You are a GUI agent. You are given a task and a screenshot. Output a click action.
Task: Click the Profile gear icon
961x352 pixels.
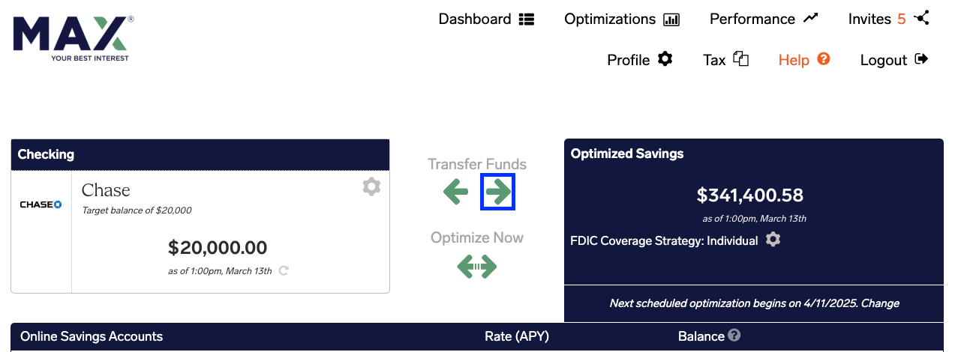[665, 58]
